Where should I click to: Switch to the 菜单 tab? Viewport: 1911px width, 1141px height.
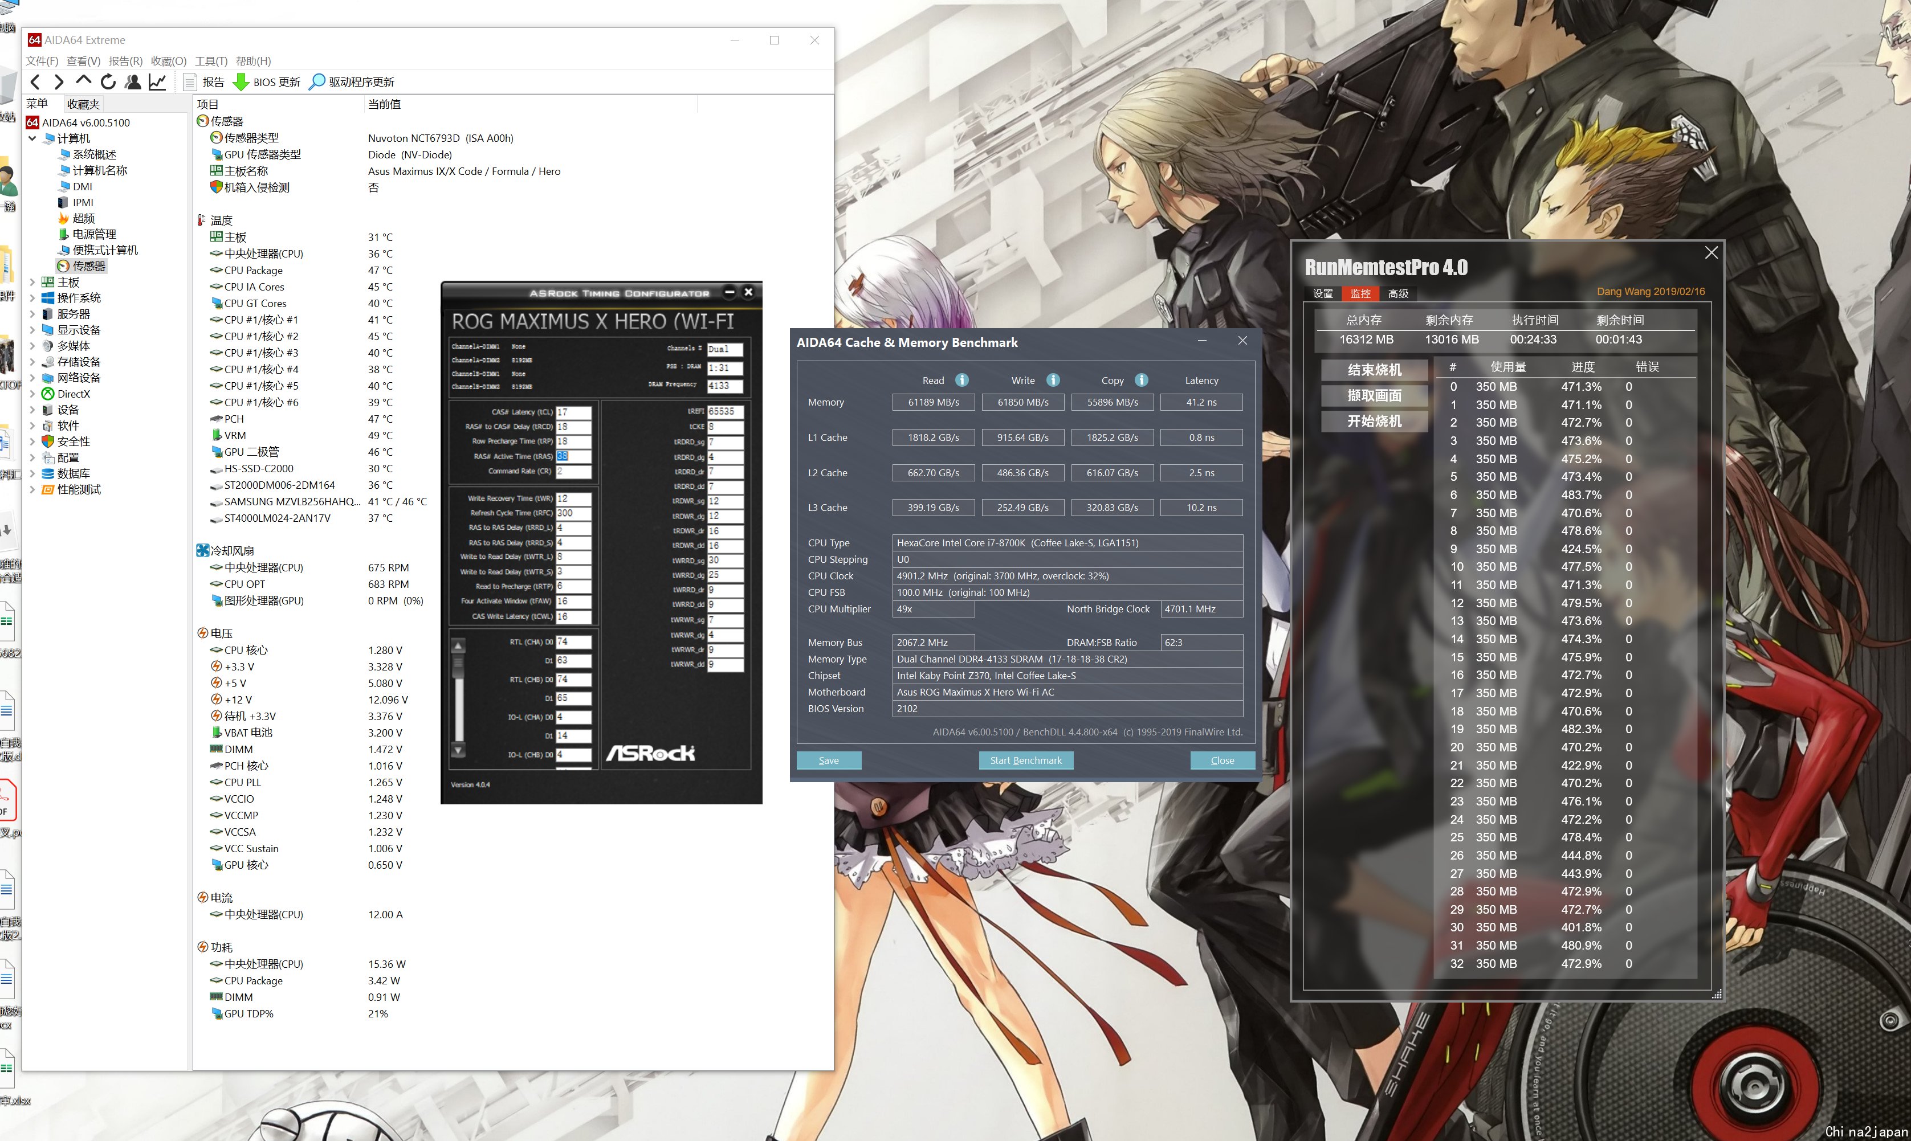tap(37, 103)
